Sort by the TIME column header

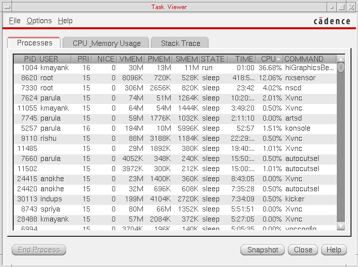[241, 59]
